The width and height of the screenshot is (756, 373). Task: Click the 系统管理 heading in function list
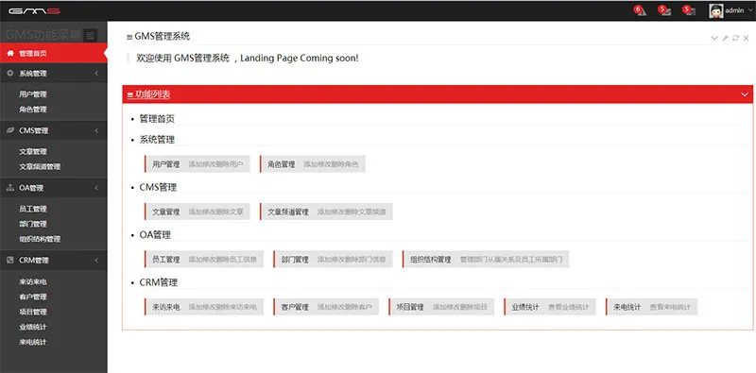pos(157,140)
